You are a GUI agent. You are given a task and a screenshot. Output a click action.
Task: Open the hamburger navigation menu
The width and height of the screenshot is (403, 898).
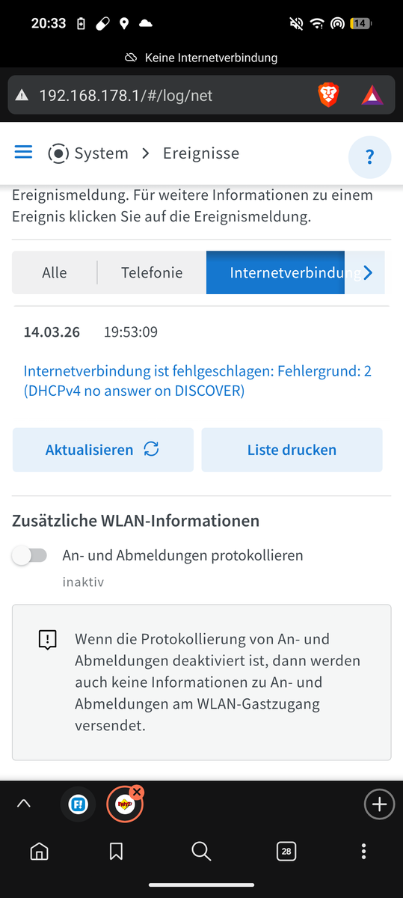click(24, 153)
